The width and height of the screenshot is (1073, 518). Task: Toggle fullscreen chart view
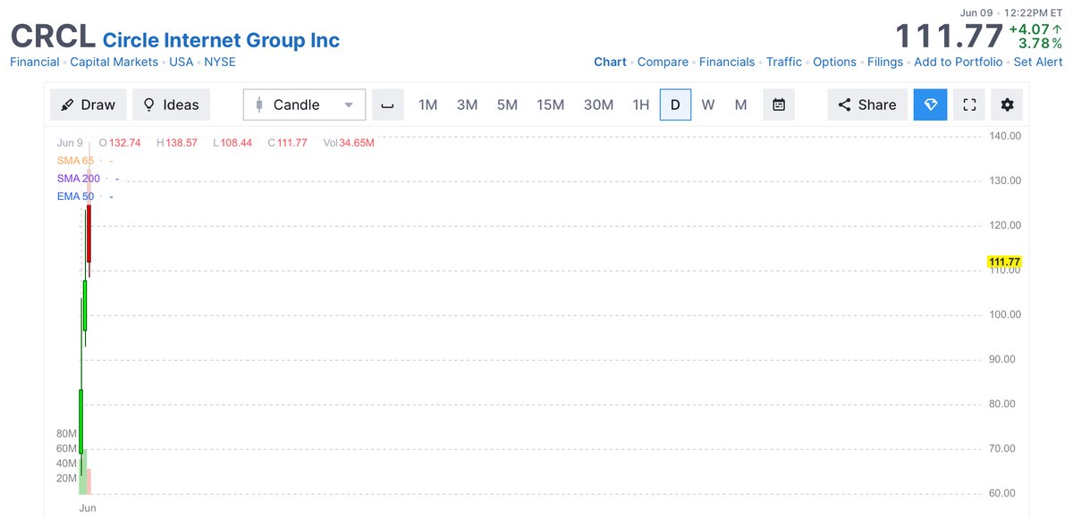click(x=969, y=104)
